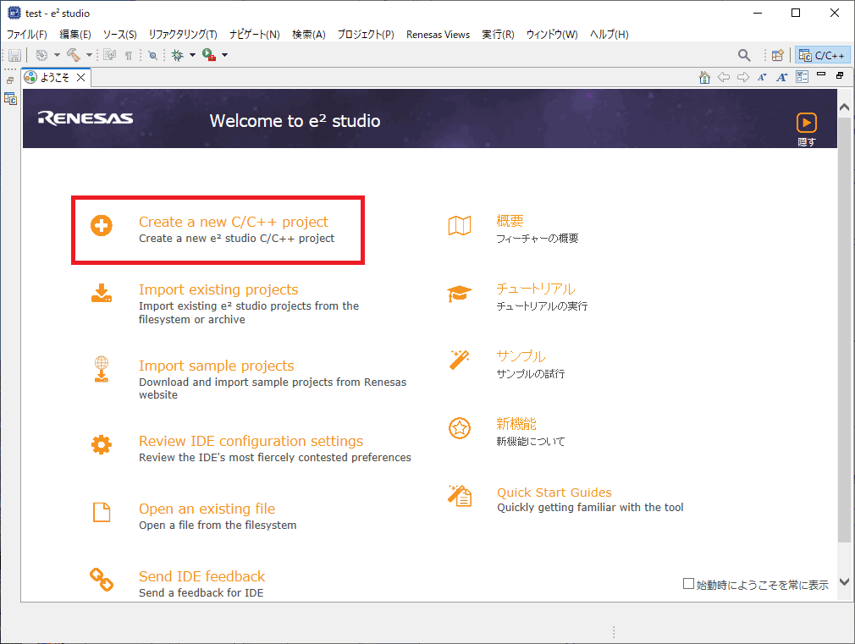Open the プロジェクト(P) menu
Image resolution: width=855 pixels, height=644 pixels.
point(366,35)
